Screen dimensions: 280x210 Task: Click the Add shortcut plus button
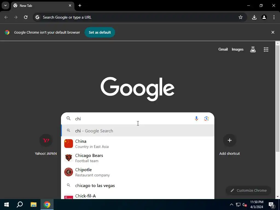230,140
